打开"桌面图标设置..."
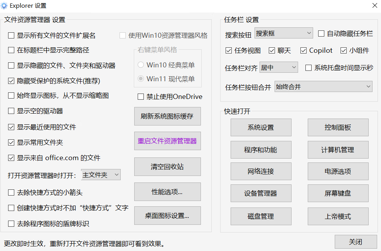The image size is (381, 251). click(x=167, y=216)
